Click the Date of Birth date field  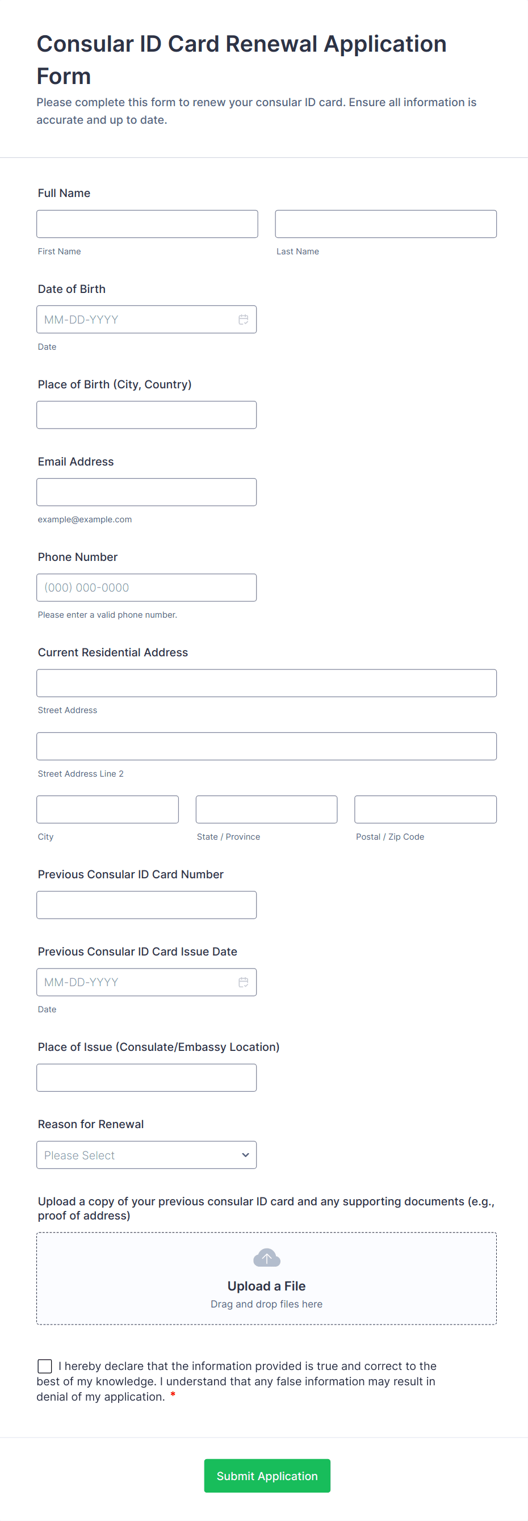(136, 320)
